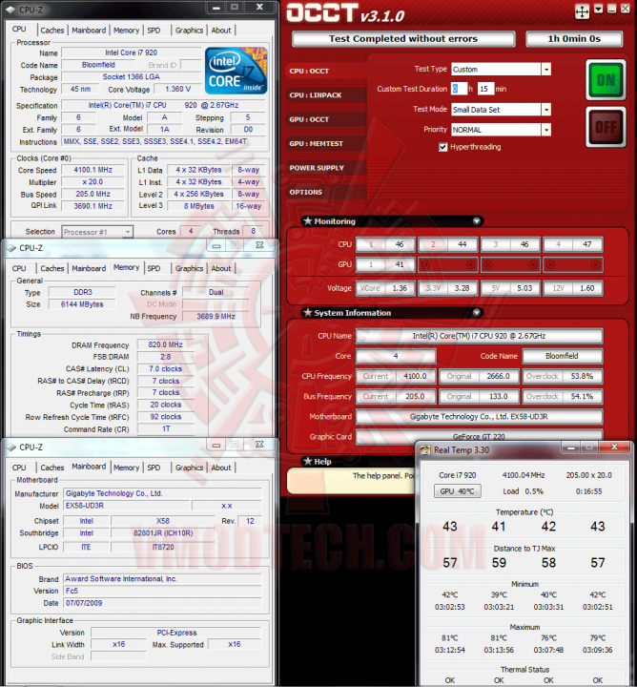The image size is (637, 687).
Task: Open Graphics tab in top CPU-Z window
Action: [x=189, y=31]
